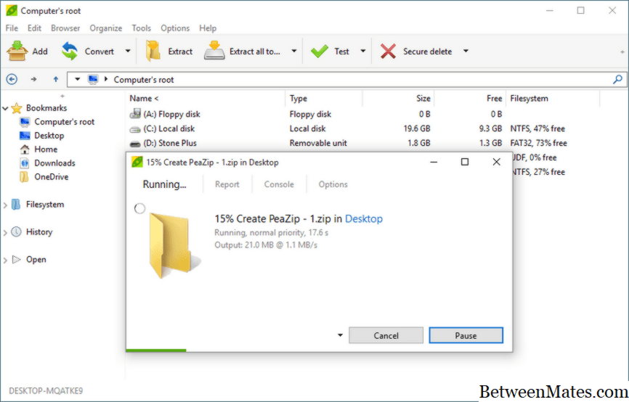
Task: Open the Edit menu
Action: click(x=34, y=28)
